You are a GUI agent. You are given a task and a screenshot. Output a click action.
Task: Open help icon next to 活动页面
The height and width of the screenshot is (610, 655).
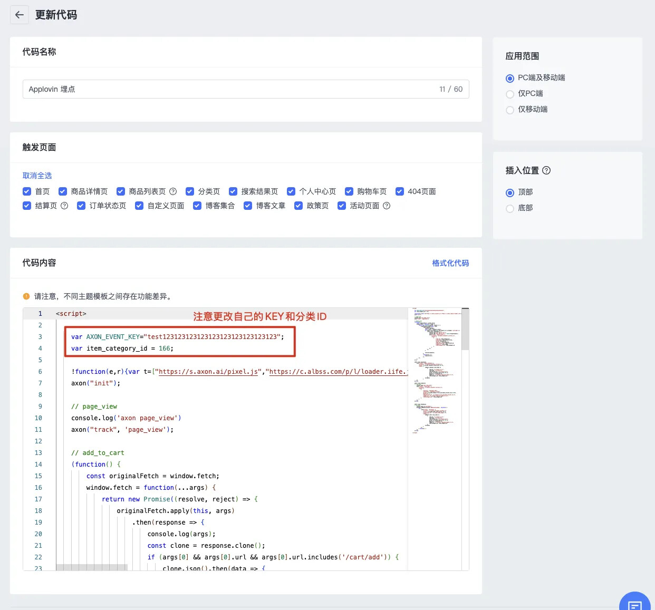click(x=387, y=206)
